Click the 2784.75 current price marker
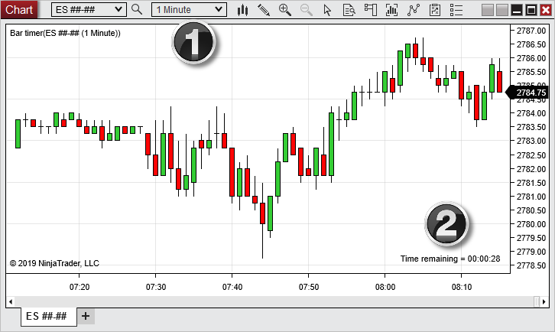The image size is (555, 332). tap(530, 93)
